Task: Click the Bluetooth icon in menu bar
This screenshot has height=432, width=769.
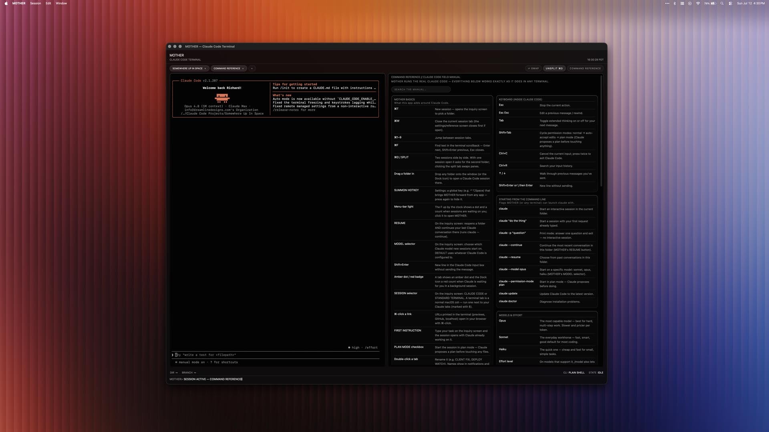Action: point(674,3)
